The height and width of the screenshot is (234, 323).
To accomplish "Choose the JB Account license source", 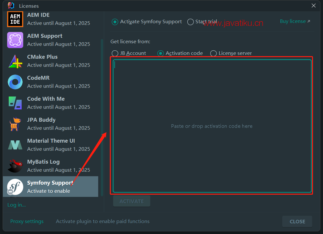I will click(x=115, y=53).
